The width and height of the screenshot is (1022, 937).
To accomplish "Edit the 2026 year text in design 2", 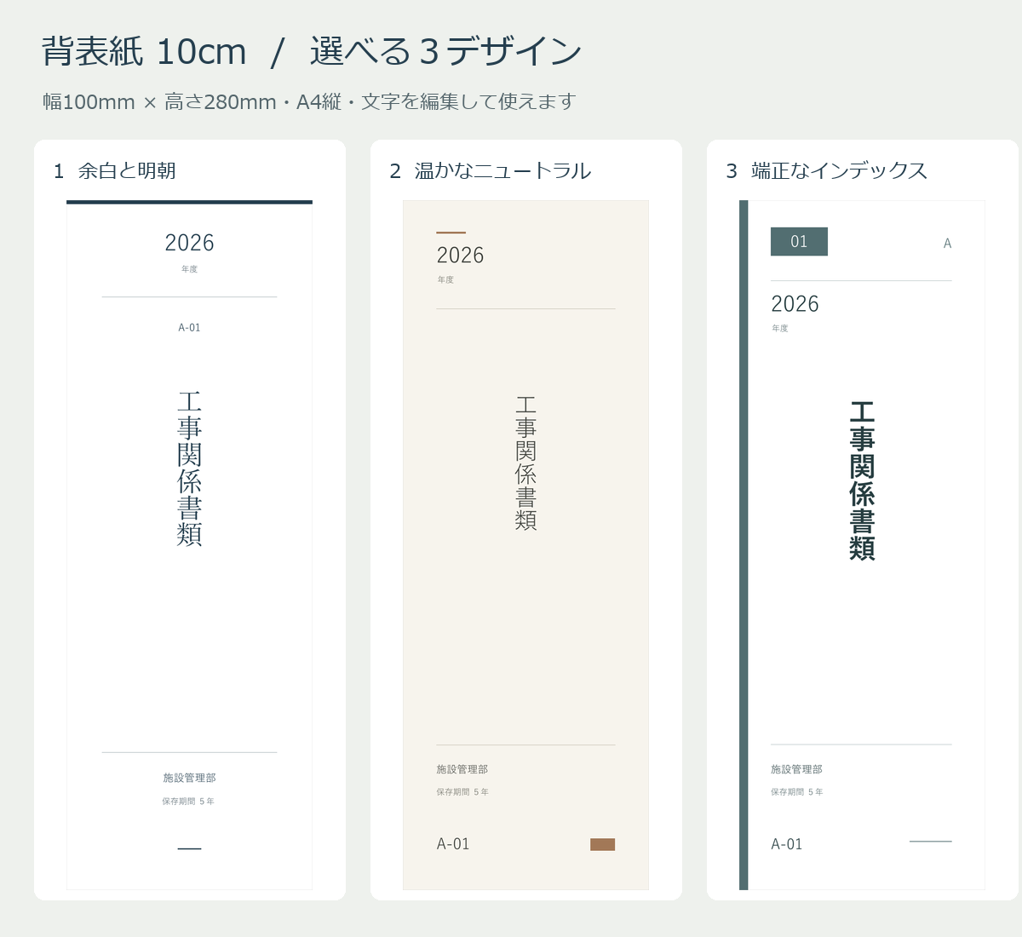I will (x=460, y=256).
